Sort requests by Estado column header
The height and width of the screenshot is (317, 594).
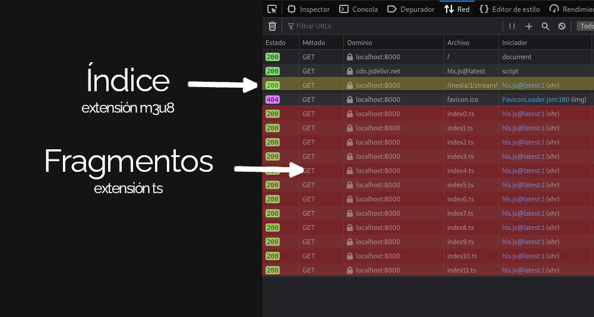[x=276, y=43]
